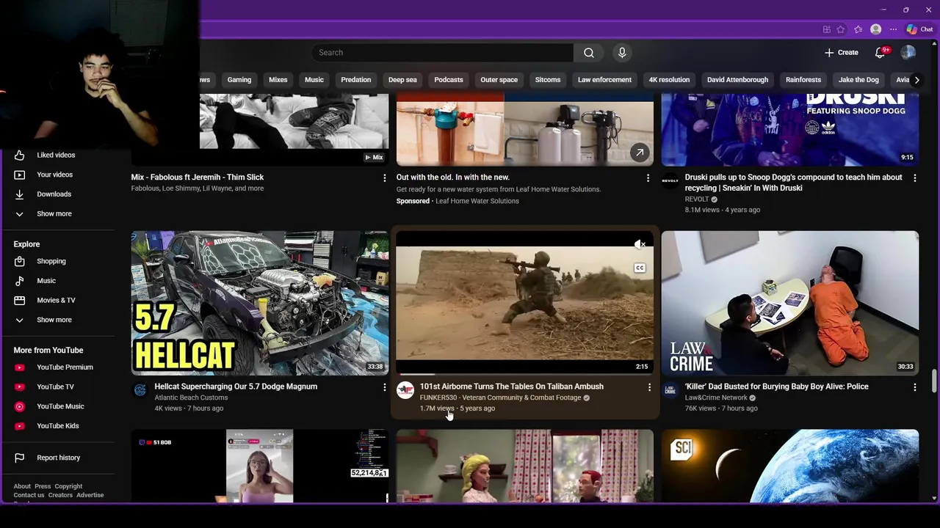Viewport: 940px width, 528px height.
Task: Show more category chips with right arrow
Action: coord(916,80)
